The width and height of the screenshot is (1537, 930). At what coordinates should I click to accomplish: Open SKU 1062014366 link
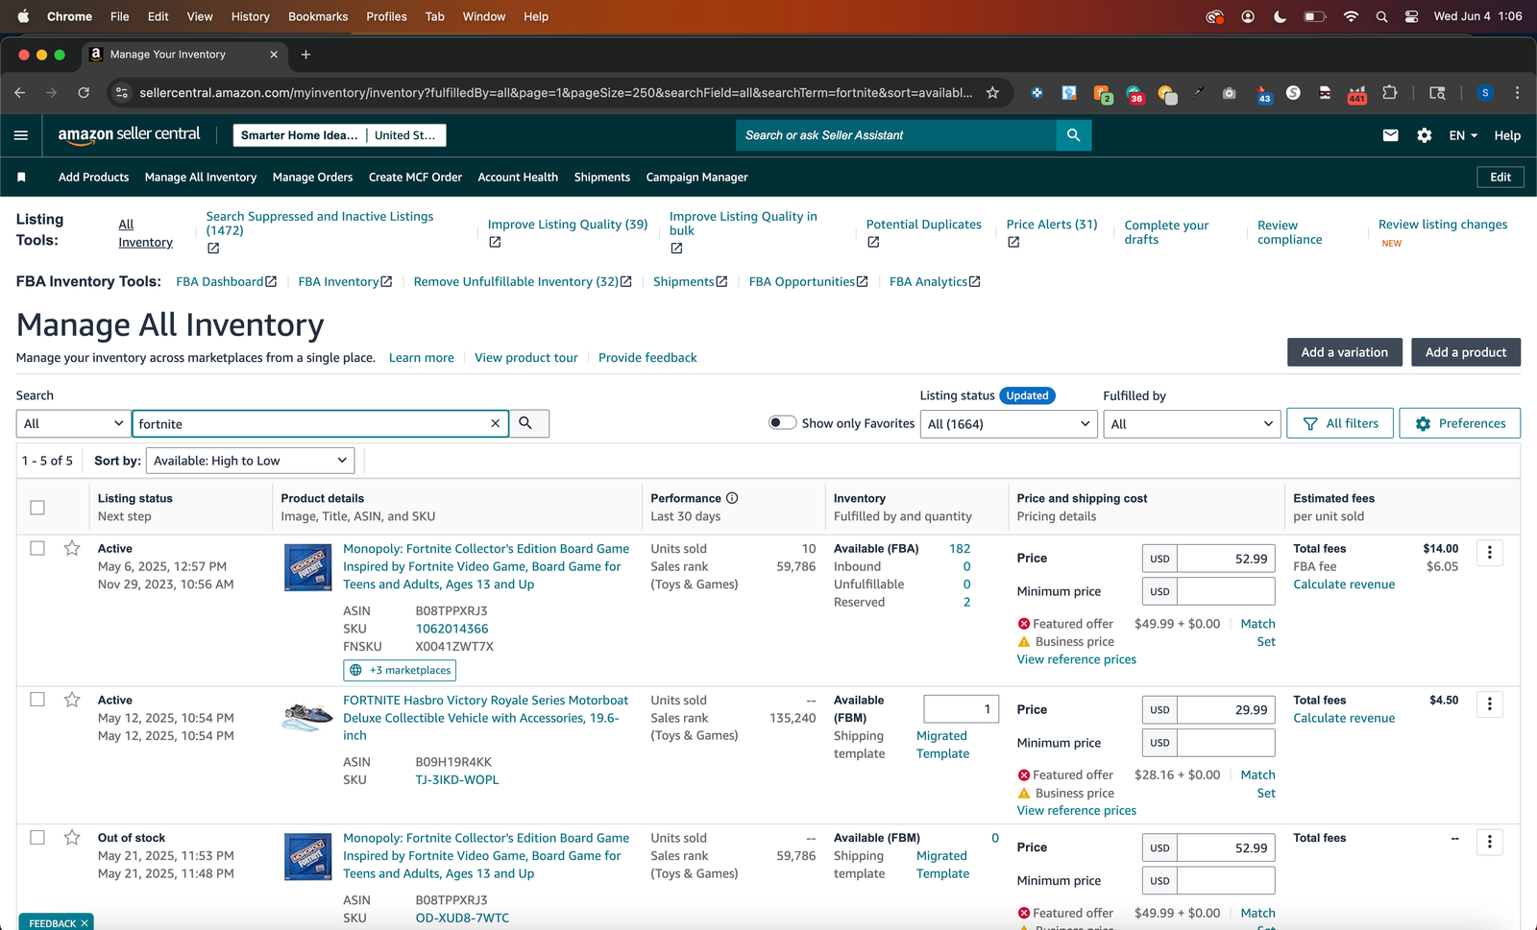451,629
